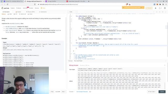Open the Discuss tab in problem panel
The width and height of the screenshot is (168, 94).
[30, 12]
